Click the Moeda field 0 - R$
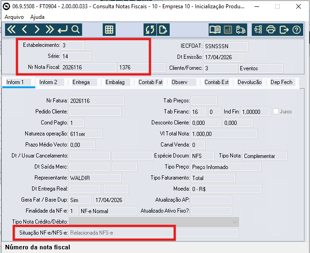Image resolution: width=310 pixels, height=253 pixels. (x=226, y=189)
